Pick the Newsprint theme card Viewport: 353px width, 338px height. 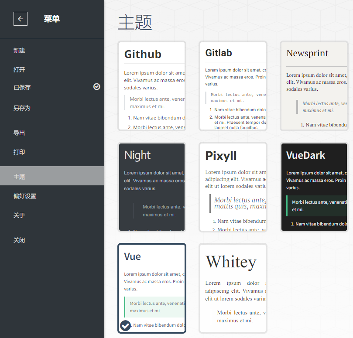(314, 86)
